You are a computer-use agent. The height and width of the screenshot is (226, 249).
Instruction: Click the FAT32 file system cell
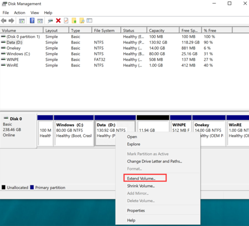click(x=100, y=59)
